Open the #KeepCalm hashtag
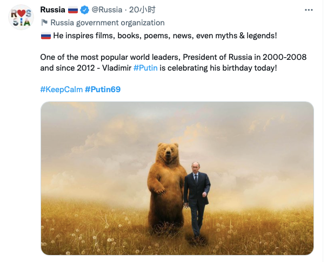The width and height of the screenshot is (327, 262). 61,89
